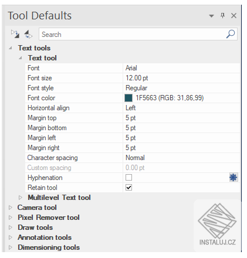The image size is (247, 258).
Task: Click the Font color property label
Action: tap(41, 98)
